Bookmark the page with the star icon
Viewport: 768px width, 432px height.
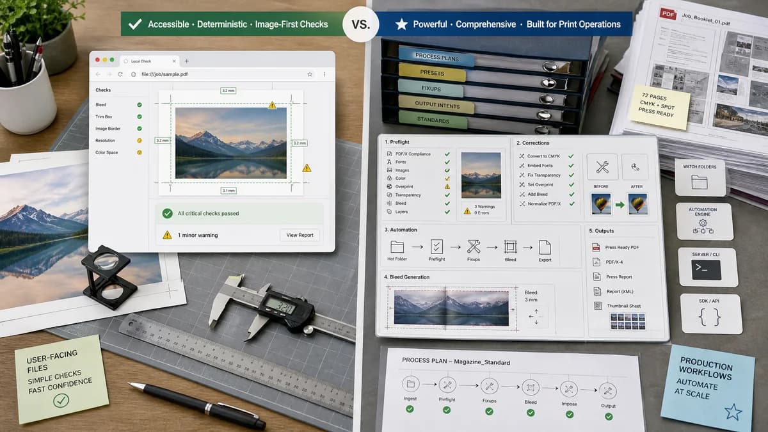click(310, 74)
